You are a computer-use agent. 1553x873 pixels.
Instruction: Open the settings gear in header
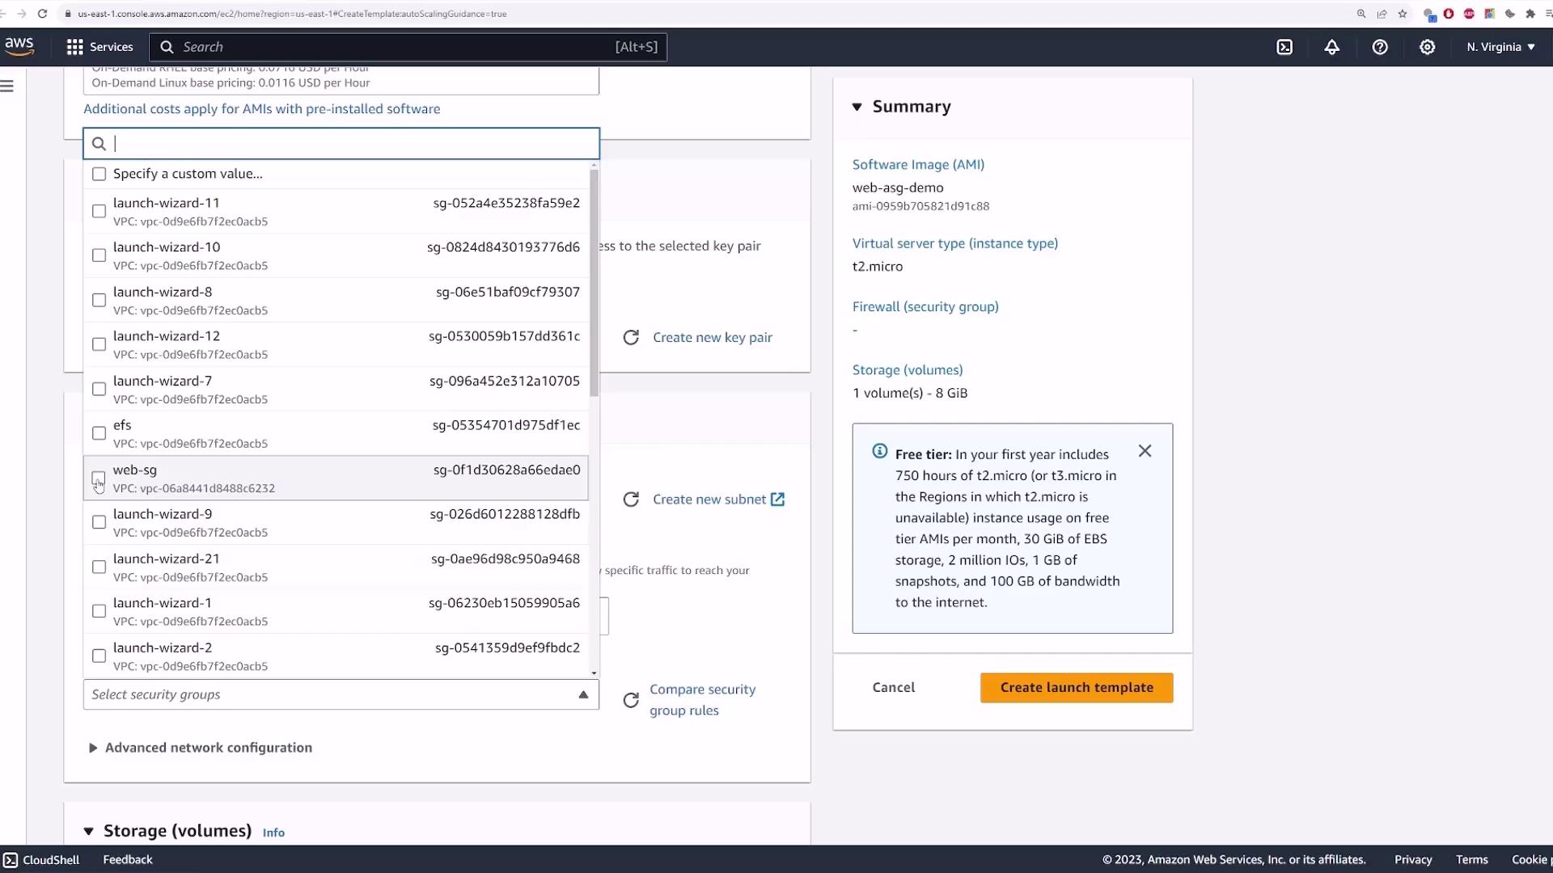click(x=1428, y=47)
